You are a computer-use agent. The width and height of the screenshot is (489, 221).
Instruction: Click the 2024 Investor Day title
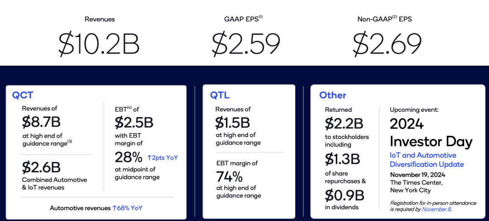point(431,133)
